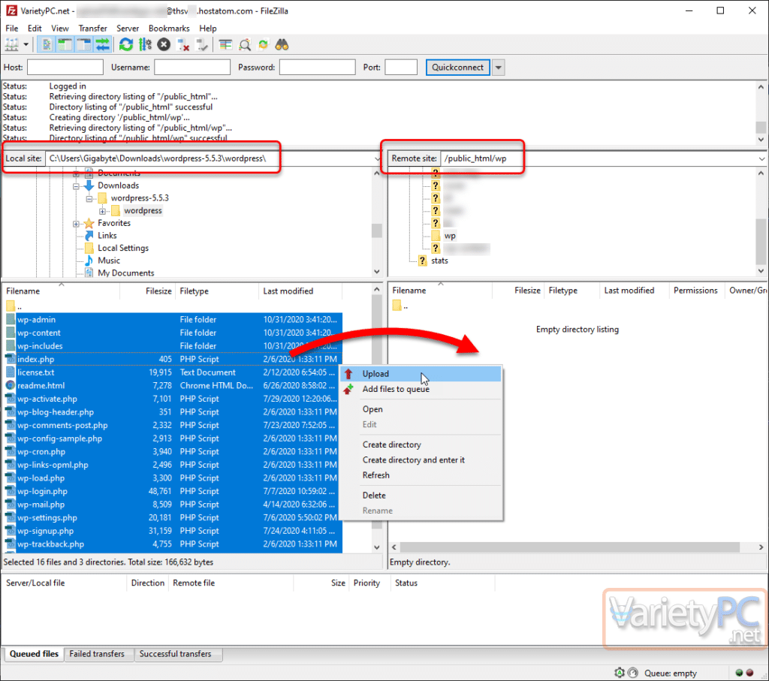This screenshot has height=681, width=769.
Task: Expand the wordpress folder tree node
Action: (102, 211)
